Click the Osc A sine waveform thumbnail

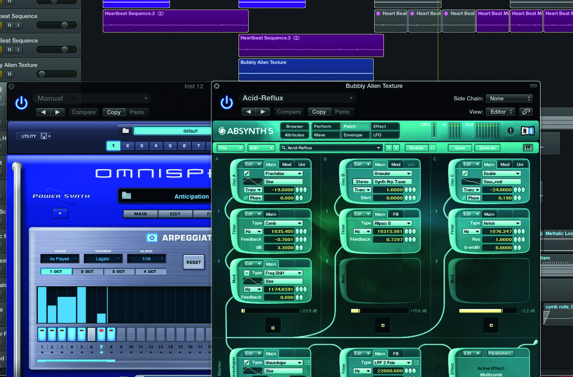coord(253,182)
